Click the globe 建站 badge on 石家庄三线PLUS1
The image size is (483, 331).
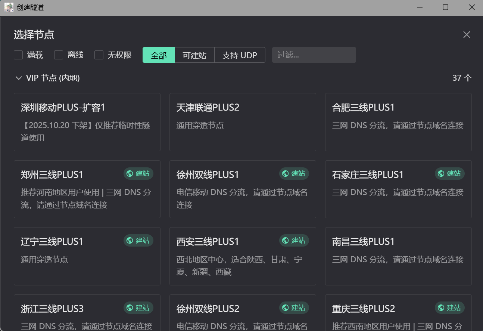tap(450, 173)
